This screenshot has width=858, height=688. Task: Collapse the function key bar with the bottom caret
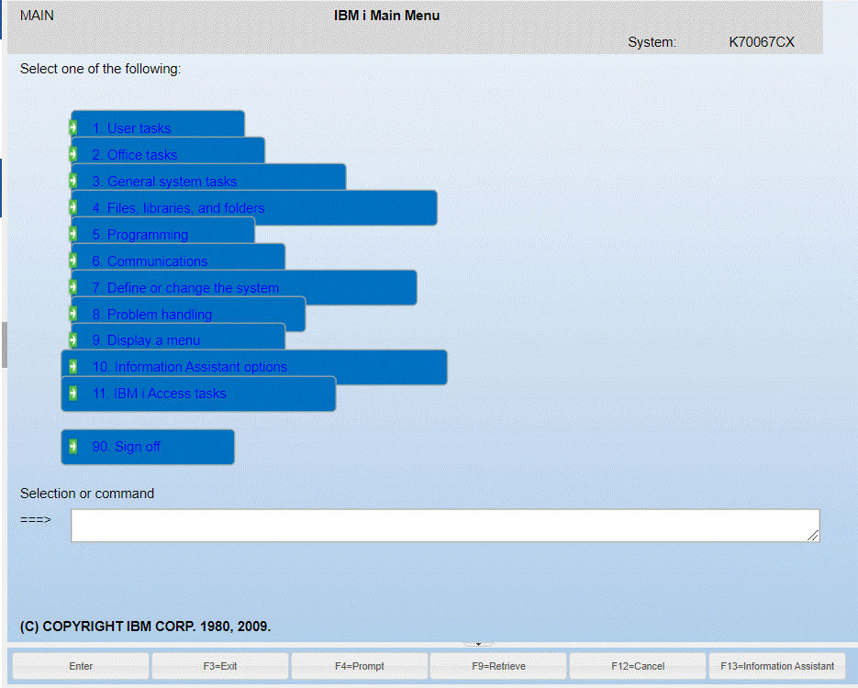477,643
